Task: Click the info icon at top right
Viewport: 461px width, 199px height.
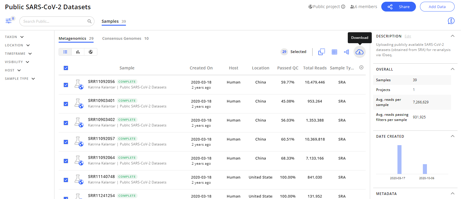Action: tap(451, 21)
